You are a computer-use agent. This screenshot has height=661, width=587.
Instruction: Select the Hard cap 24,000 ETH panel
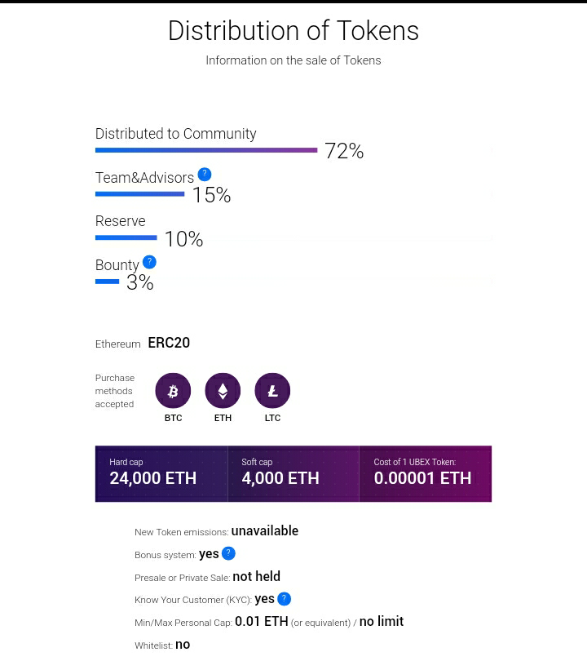(x=161, y=473)
